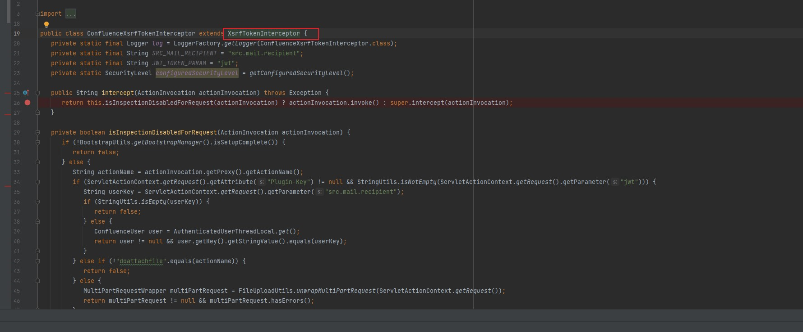Click the XsrfTokenInterceptor superclass name
803x332 pixels.
point(263,33)
